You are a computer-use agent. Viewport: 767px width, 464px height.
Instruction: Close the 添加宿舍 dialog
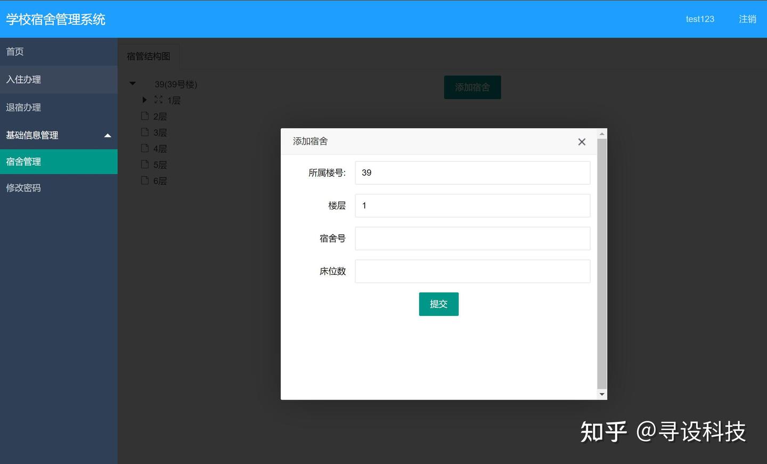click(x=581, y=142)
